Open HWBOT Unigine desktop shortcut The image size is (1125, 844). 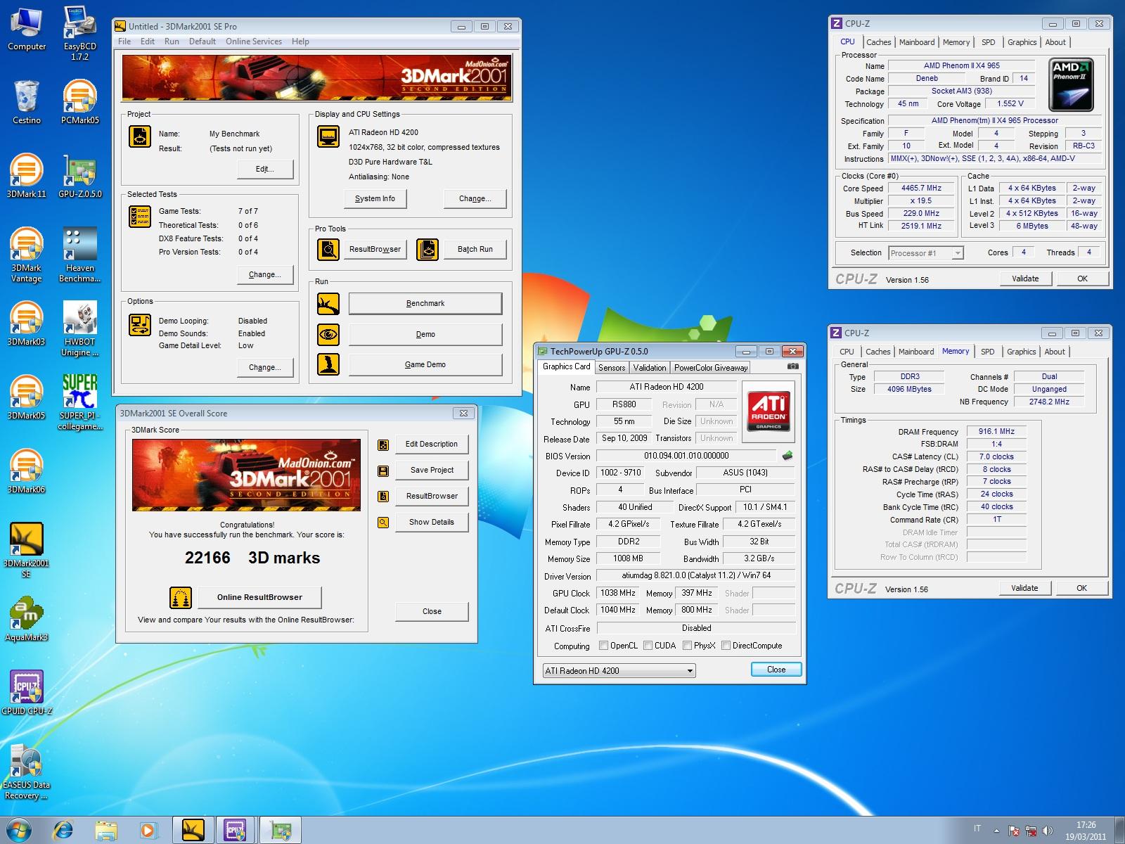point(79,328)
